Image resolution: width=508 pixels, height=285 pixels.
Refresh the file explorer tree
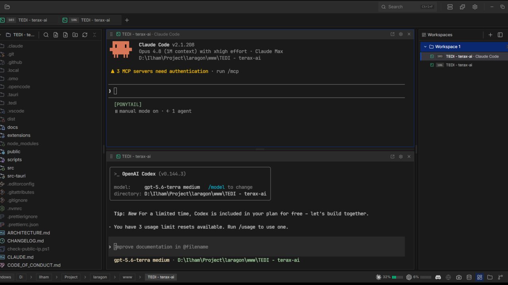(85, 35)
